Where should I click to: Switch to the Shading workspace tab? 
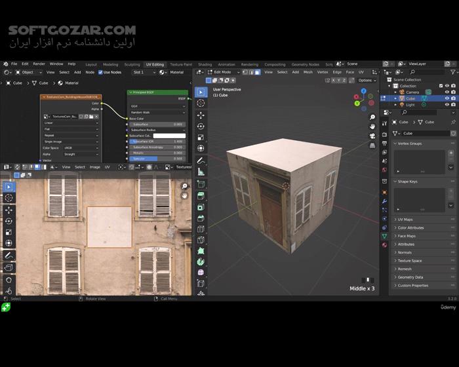[x=205, y=64]
